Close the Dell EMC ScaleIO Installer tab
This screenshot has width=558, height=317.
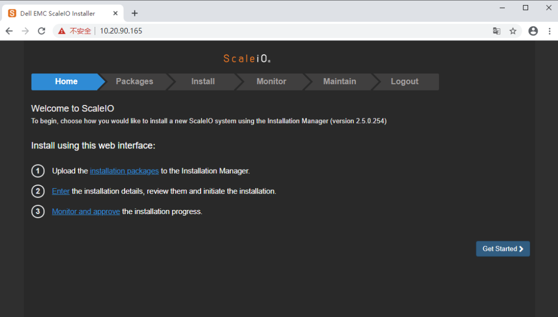click(116, 13)
